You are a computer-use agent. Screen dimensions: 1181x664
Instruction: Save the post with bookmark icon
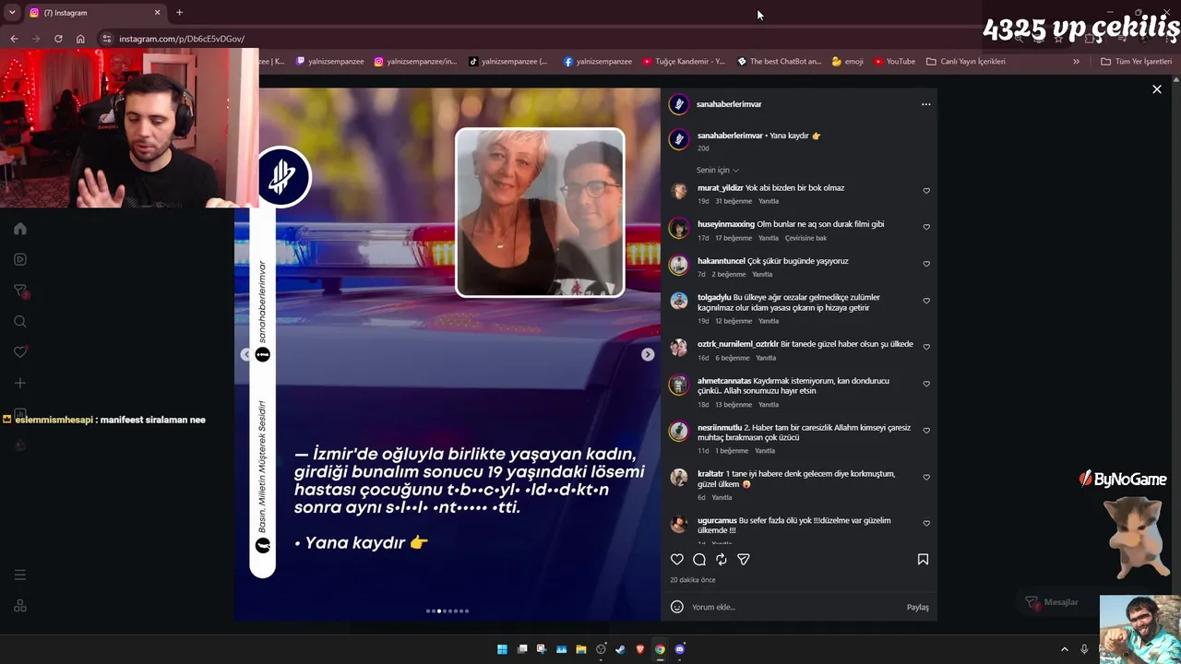point(923,559)
